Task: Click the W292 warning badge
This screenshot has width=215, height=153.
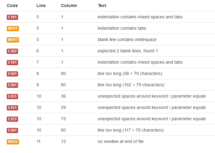Action: point(13,142)
